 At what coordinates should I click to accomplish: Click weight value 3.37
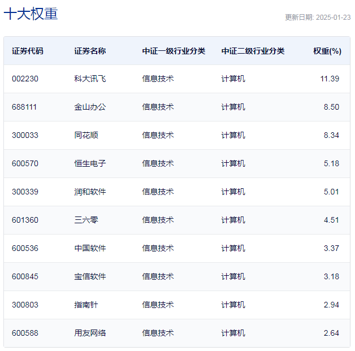[x=331, y=249]
